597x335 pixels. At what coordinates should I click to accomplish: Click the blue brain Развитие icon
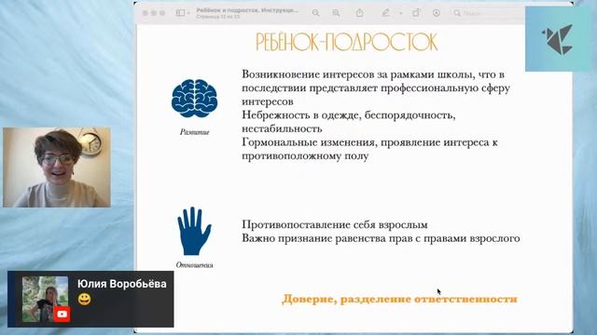pyautogui.click(x=194, y=99)
